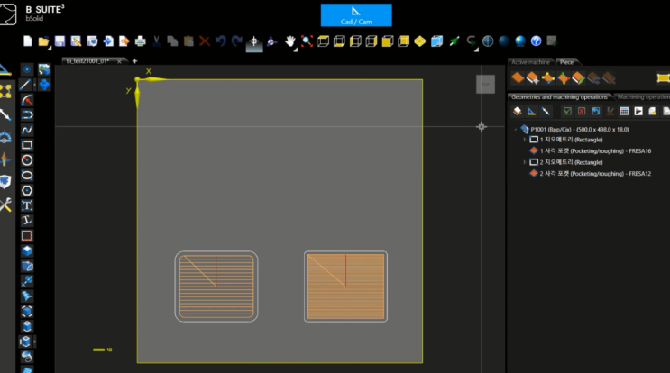Click the Cad / Cam button
Viewport: 670px width, 373px height.
356,15
